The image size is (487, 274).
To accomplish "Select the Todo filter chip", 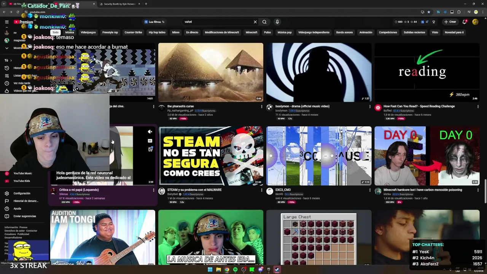I will [56, 32].
